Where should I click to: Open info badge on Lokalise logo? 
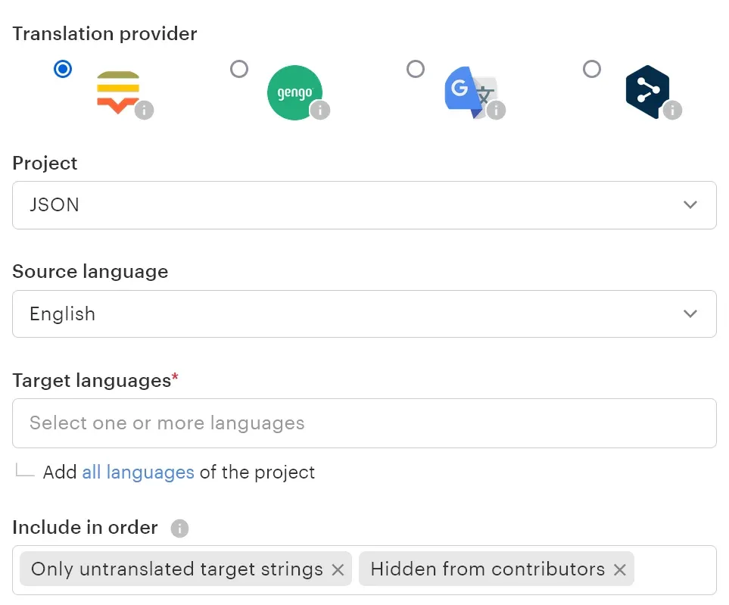tap(144, 111)
